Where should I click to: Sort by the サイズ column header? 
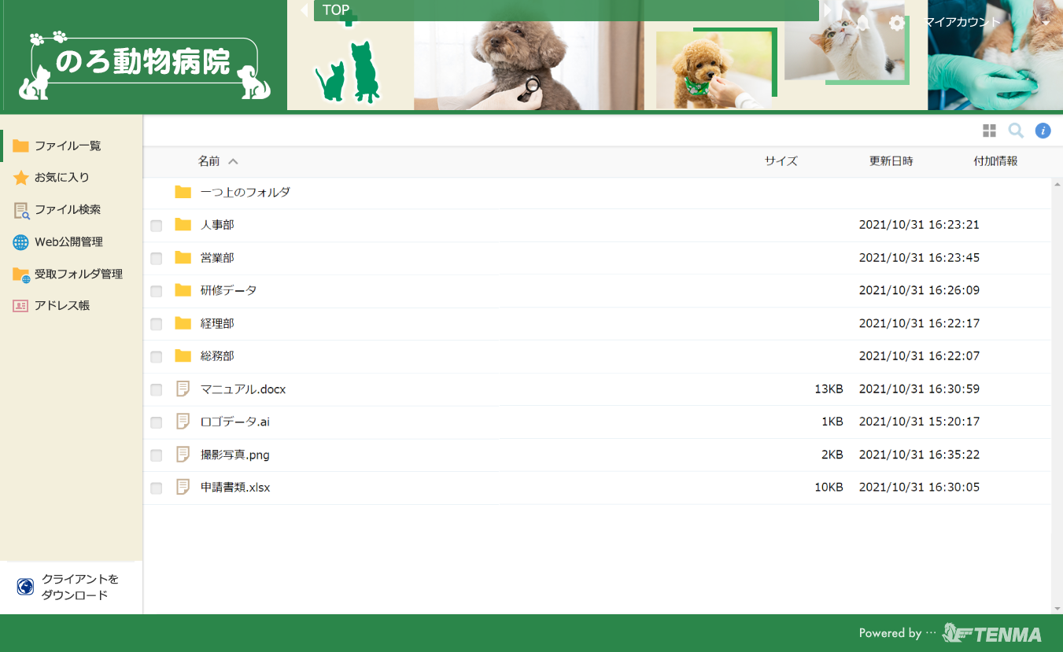tap(781, 161)
